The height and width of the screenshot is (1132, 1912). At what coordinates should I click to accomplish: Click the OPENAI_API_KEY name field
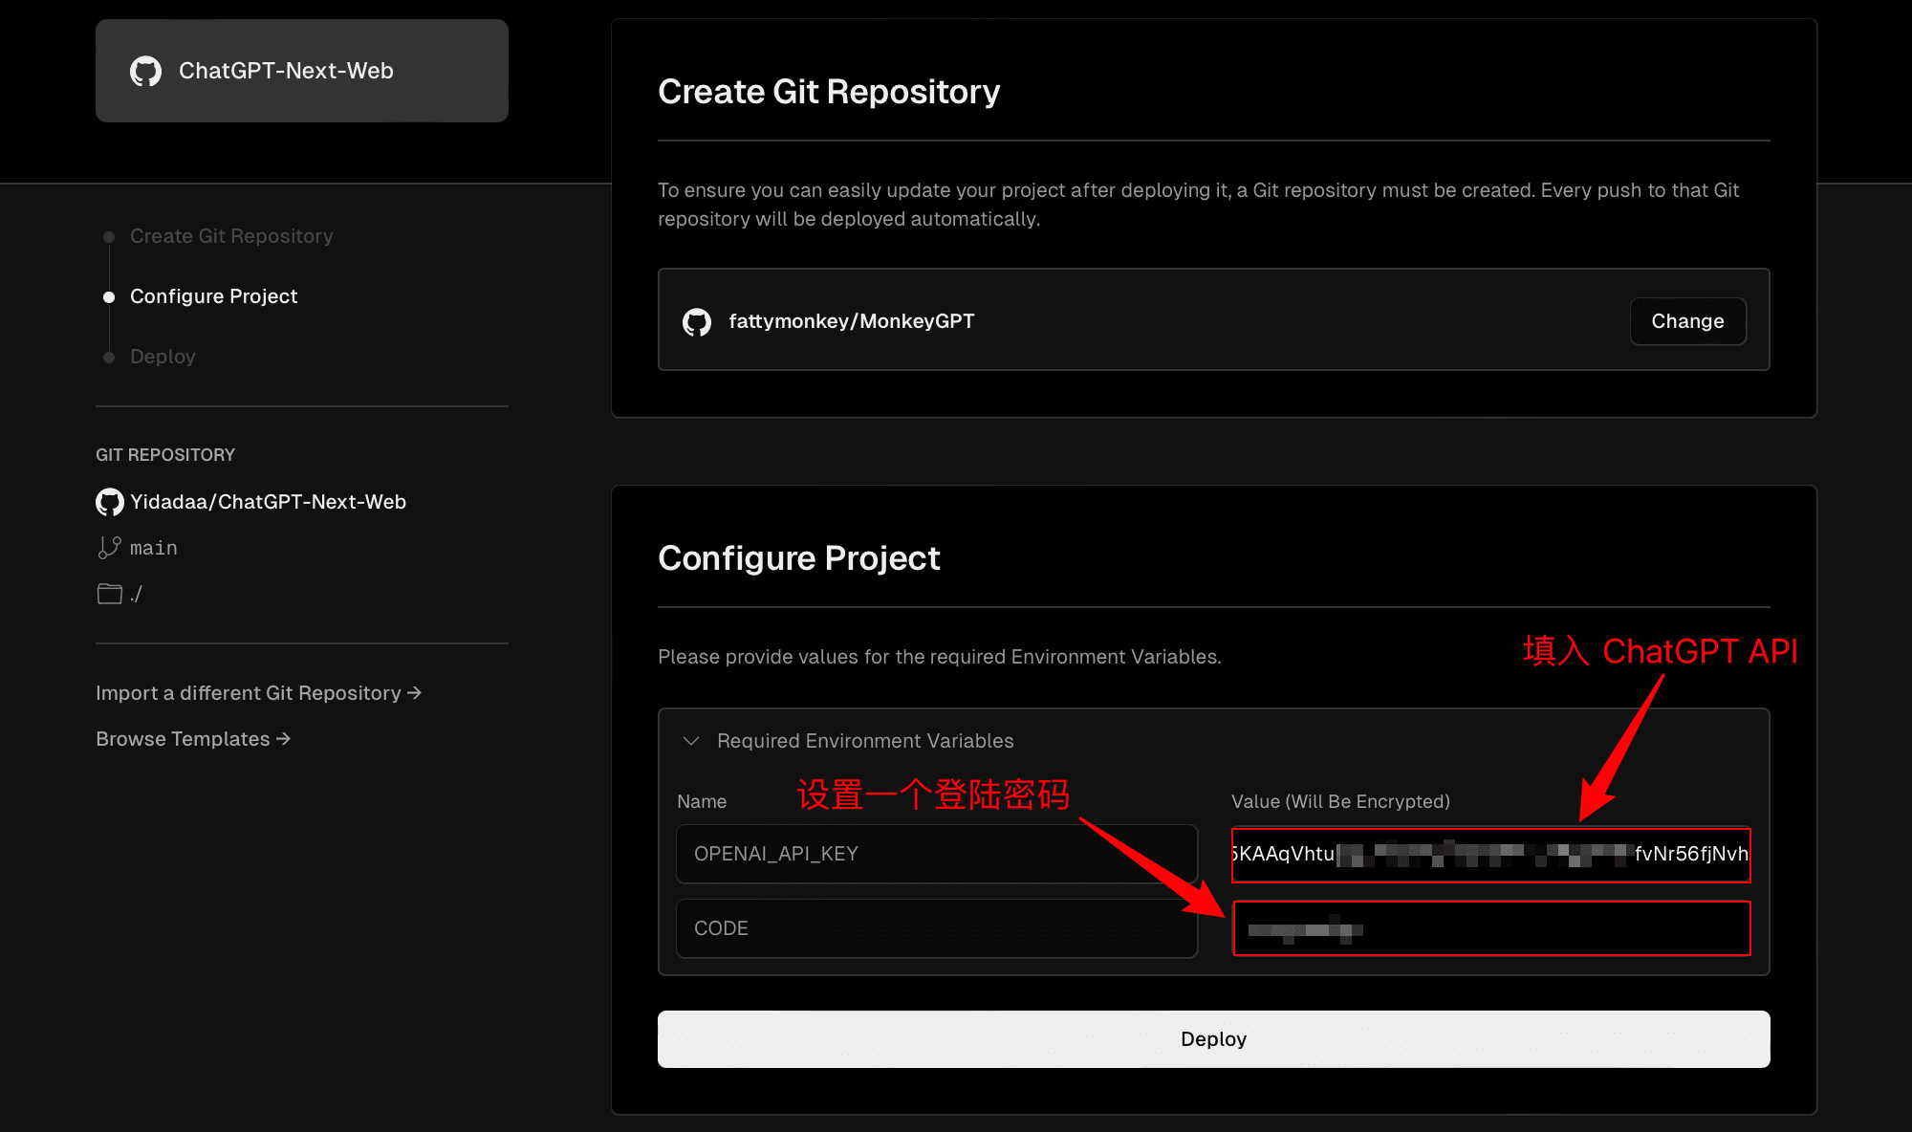(x=937, y=854)
